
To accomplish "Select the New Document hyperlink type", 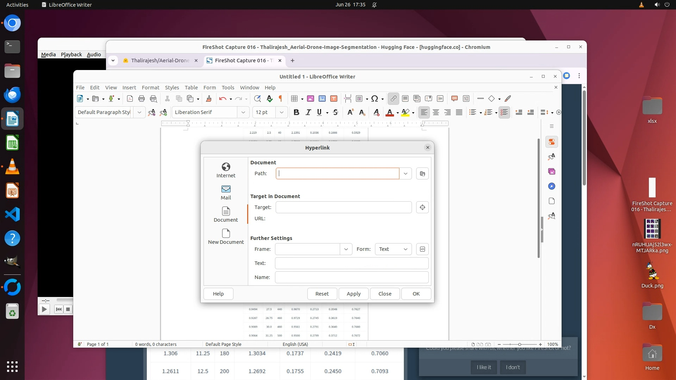I will point(226,236).
